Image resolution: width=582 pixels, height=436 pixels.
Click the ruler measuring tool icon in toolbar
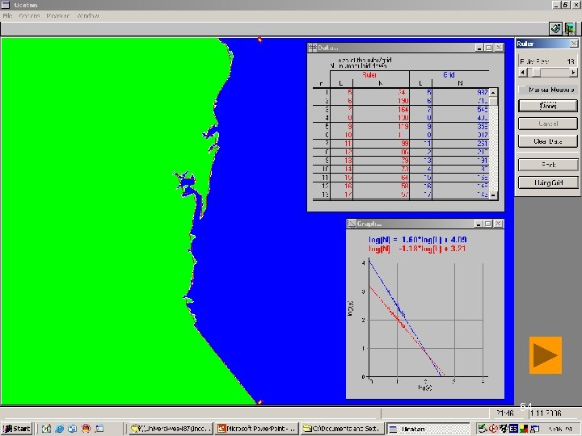555,28
